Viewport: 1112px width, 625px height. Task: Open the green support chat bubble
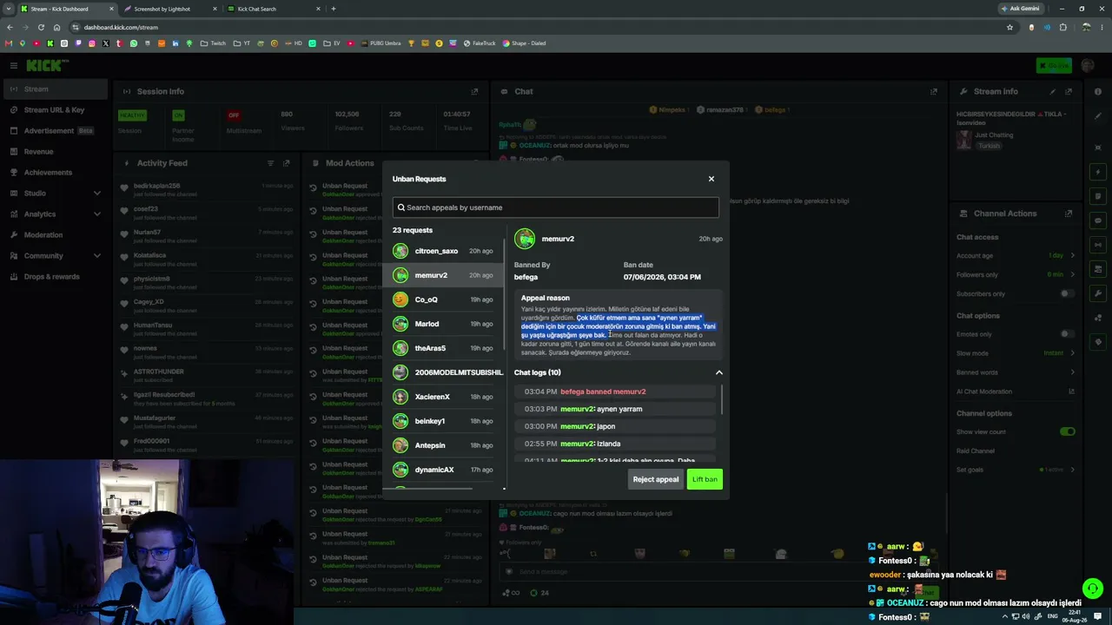(1093, 589)
